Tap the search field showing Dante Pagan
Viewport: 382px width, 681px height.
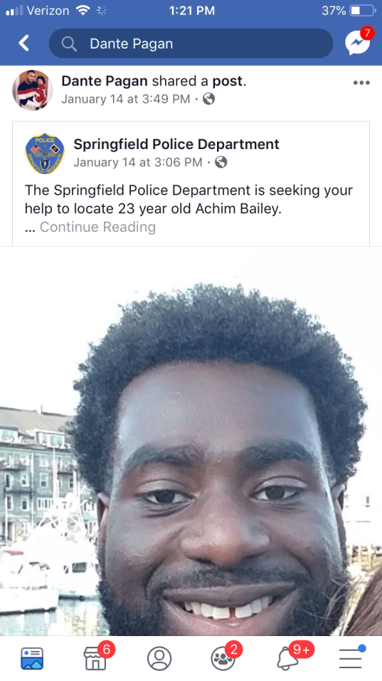pyautogui.click(x=191, y=43)
